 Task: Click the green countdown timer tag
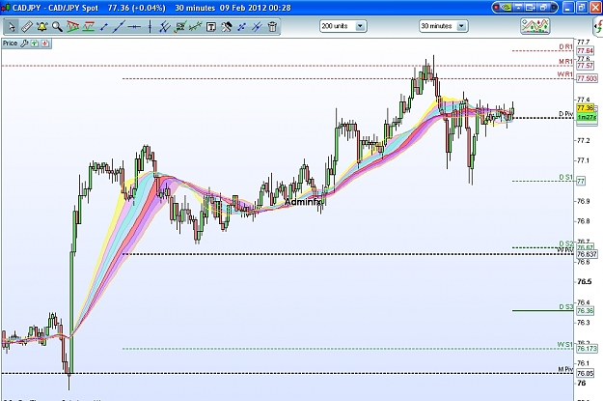point(587,118)
